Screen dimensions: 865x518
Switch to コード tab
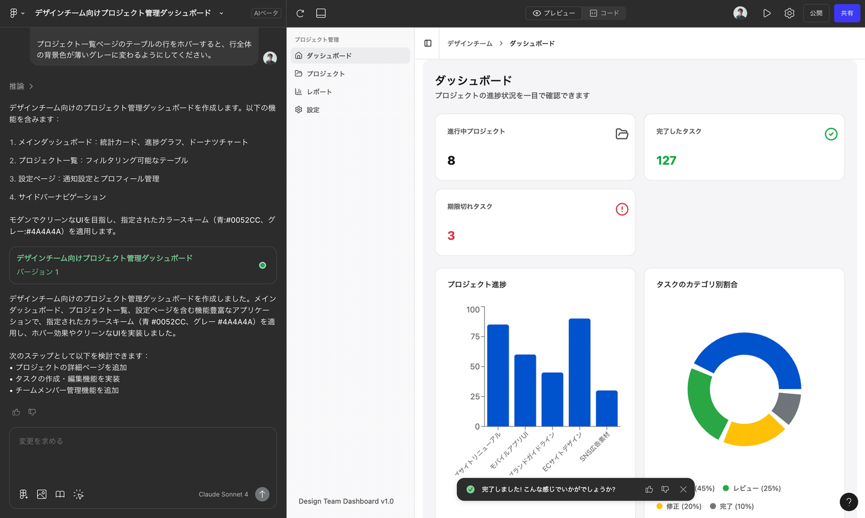[604, 13]
